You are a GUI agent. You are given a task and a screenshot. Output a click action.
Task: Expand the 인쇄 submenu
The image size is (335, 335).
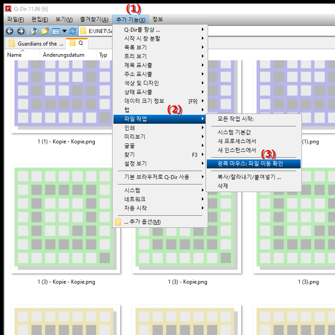coord(160,128)
